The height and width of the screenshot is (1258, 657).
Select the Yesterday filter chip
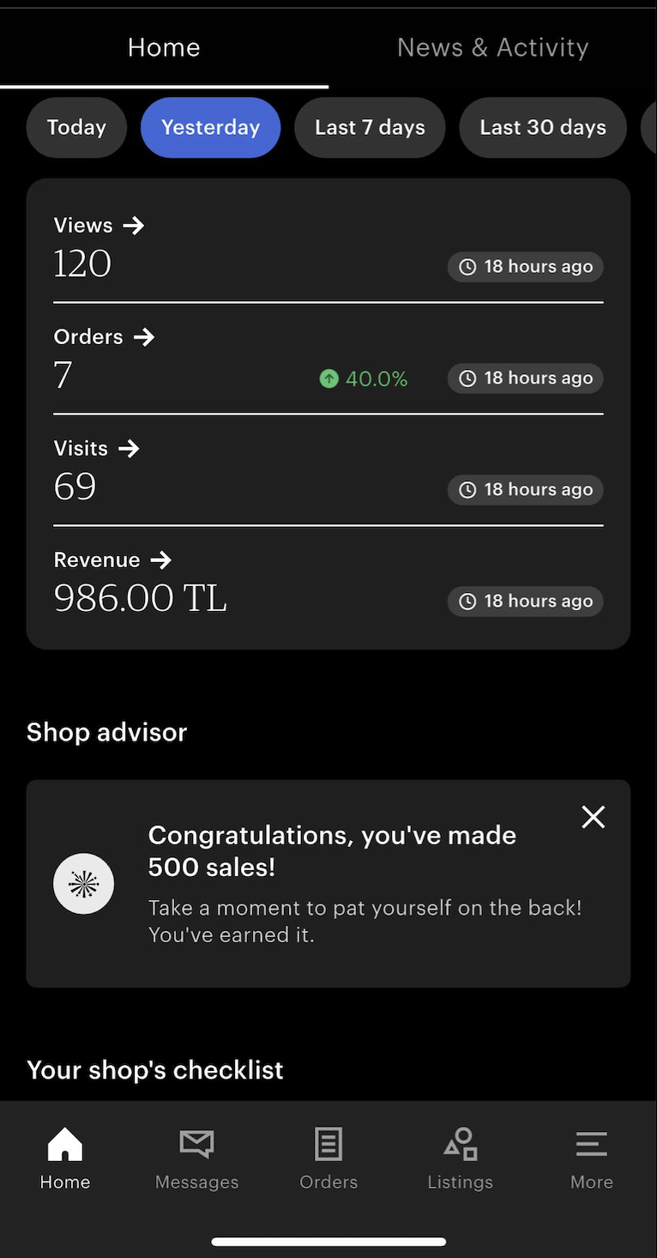210,128
